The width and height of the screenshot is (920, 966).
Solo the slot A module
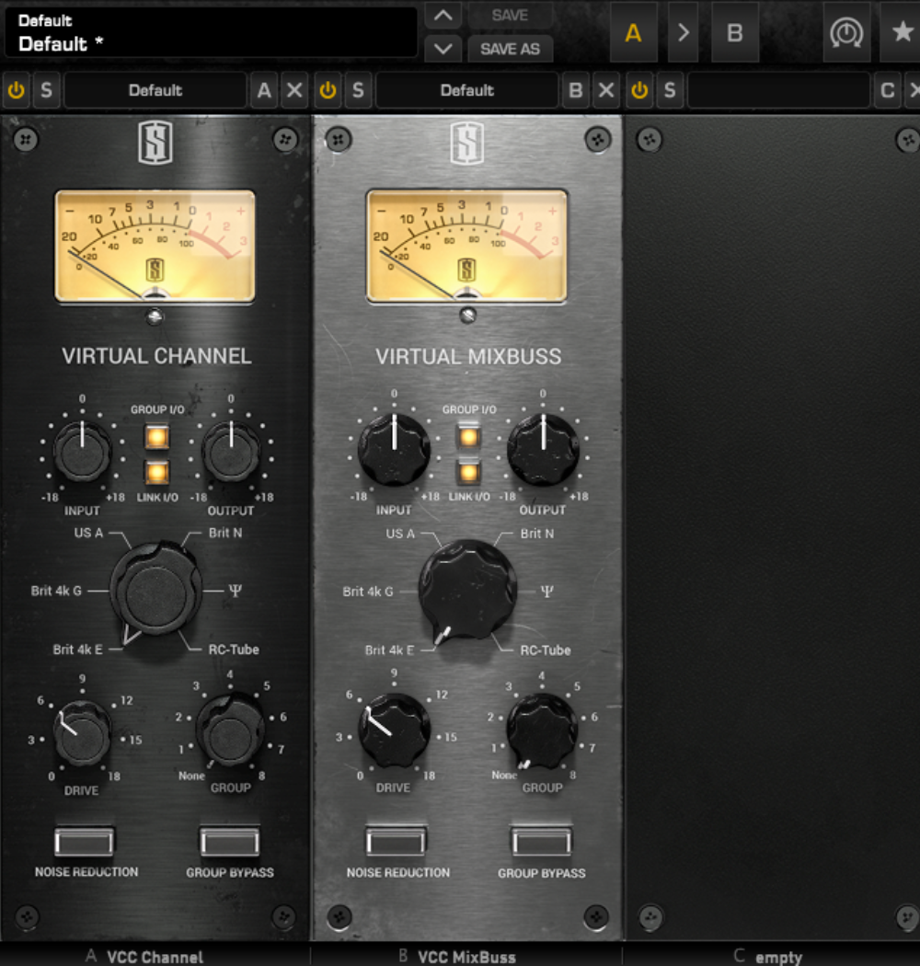point(47,90)
